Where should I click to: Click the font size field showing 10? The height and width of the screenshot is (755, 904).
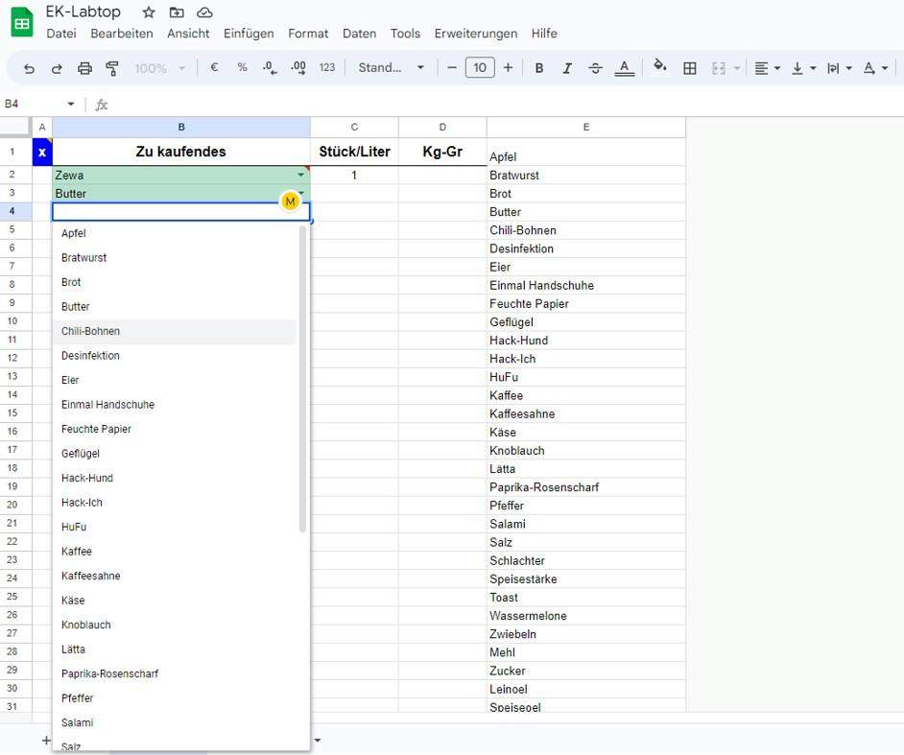[x=480, y=68]
